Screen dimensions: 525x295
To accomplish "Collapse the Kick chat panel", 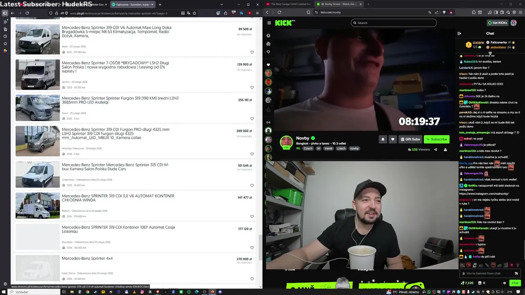I will [x=459, y=34].
